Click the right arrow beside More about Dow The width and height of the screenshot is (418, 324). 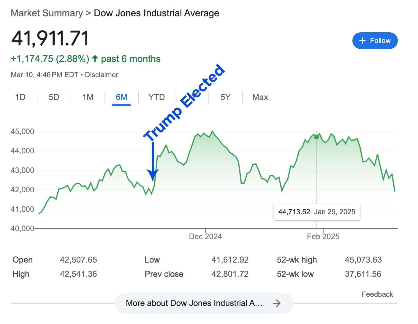click(x=276, y=303)
